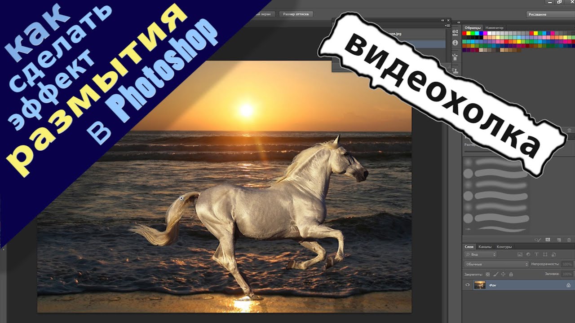575x323 pixels.
Task: Open preset manager icon in brush presets footer
Action: click(548, 240)
